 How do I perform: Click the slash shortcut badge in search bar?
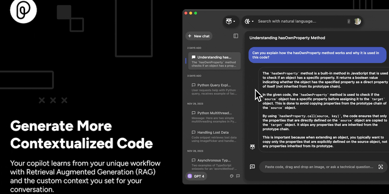pyautogui.click(x=349, y=22)
